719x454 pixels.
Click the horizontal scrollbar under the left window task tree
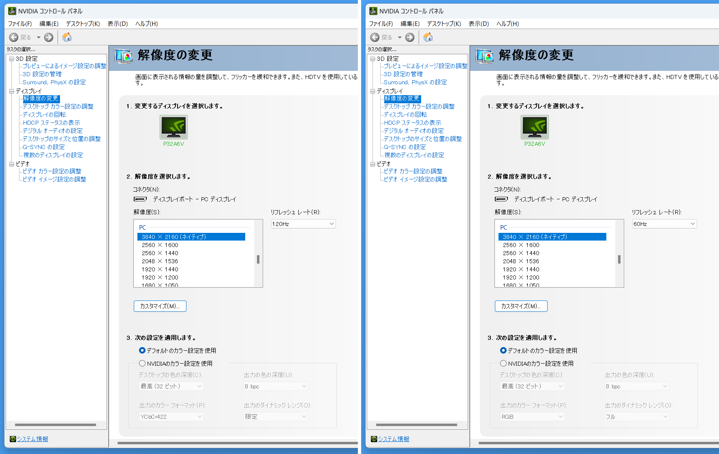coord(56,425)
